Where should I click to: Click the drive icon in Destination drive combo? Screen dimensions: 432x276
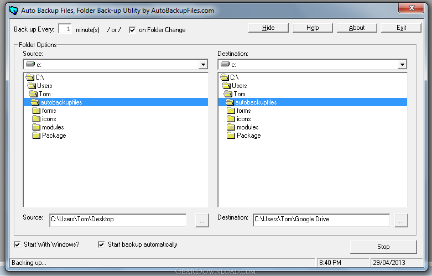pyautogui.click(x=225, y=64)
